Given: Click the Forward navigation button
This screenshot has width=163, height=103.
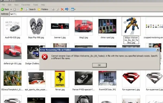Looking at the screenshot, I should (15, 9).
